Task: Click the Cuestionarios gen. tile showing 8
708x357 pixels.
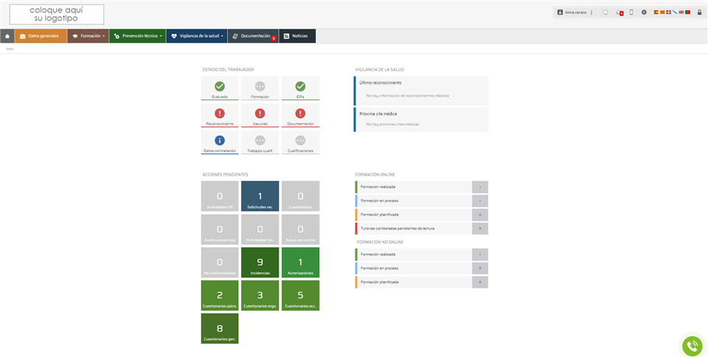Action: tap(220, 329)
